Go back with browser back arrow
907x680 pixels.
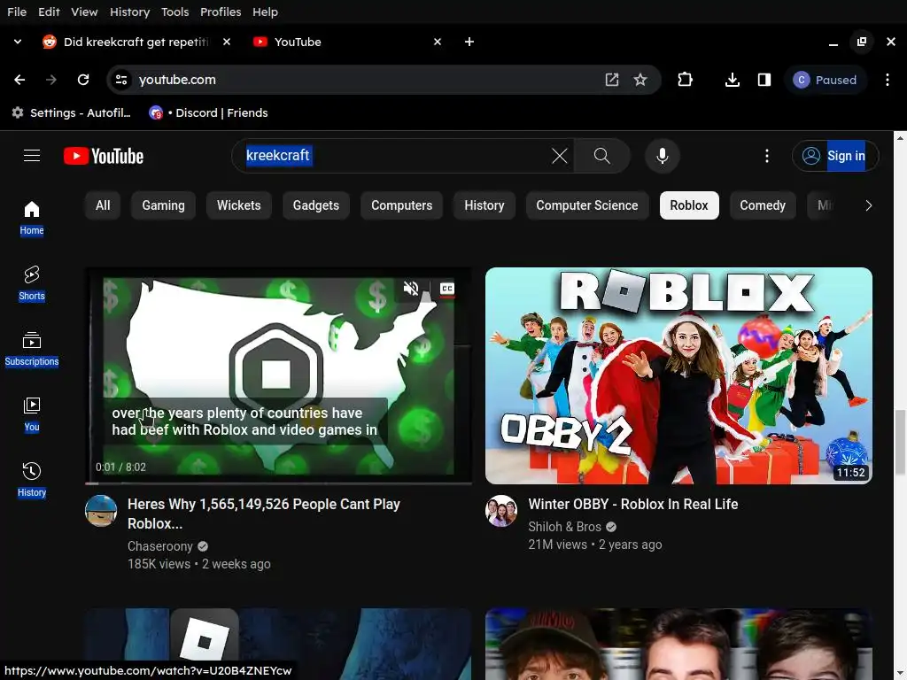19,80
